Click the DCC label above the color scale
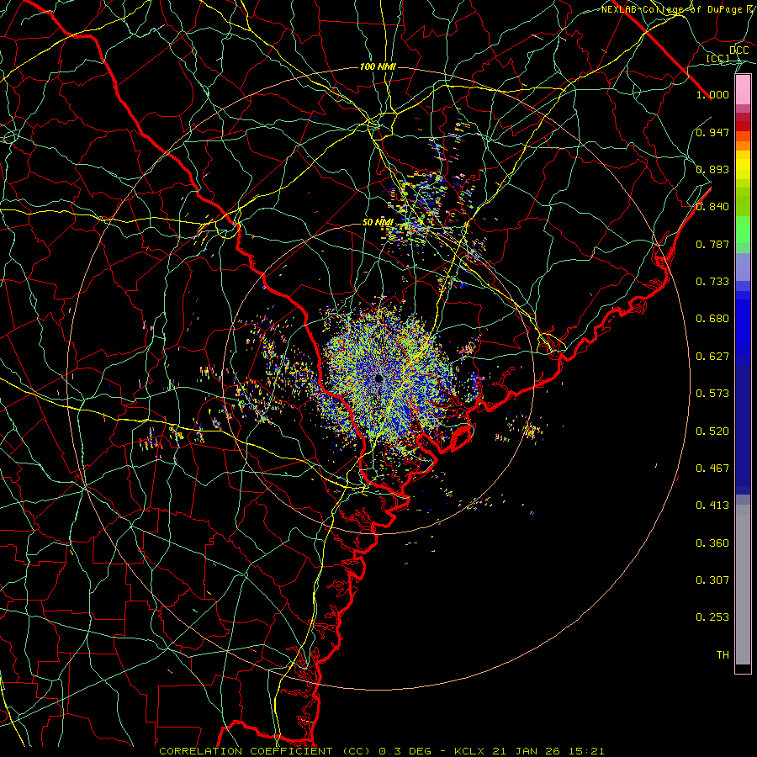Image resolution: width=757 pixels, height=757 pixels. [738, 50]
